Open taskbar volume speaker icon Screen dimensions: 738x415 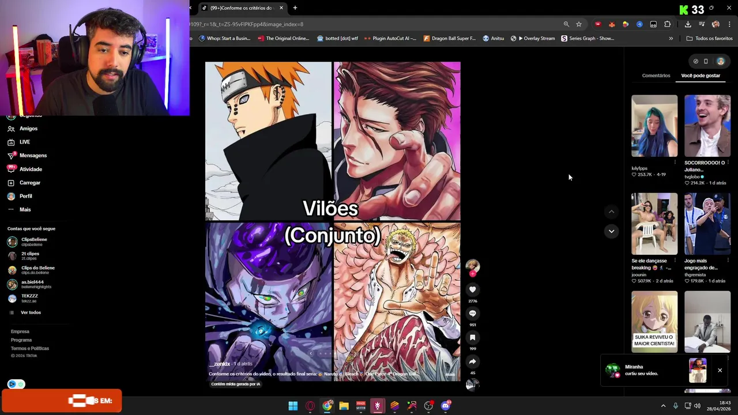[x=697, y=406]
